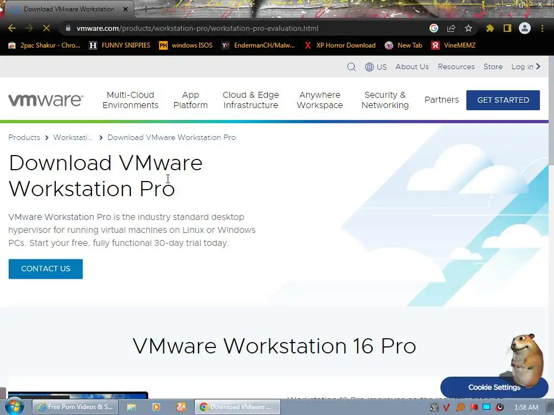Expand App Platform menu
Viewport: 554px width, 415px height.
tap(190, 100)
